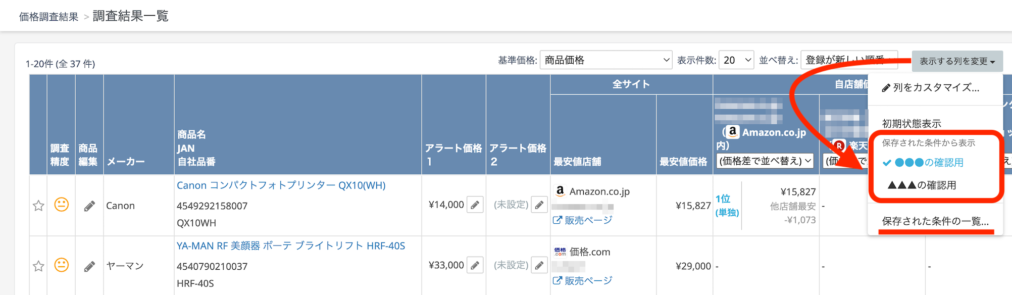Edit ¥14,000 alert price 1
The width and height of the screenshot is (1012, 295).
(475, 205)
